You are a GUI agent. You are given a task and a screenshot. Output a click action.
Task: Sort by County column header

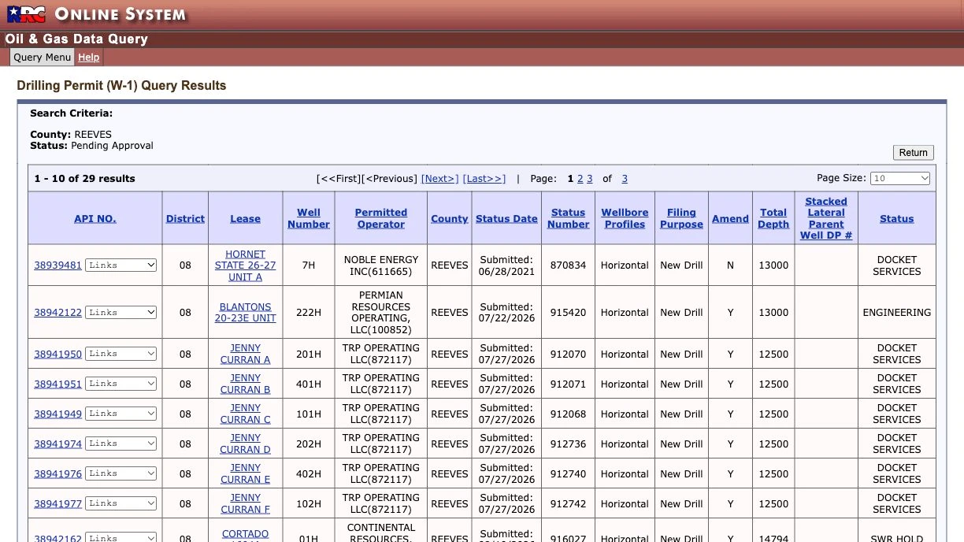pyautogui.click(x=450, y=218)
